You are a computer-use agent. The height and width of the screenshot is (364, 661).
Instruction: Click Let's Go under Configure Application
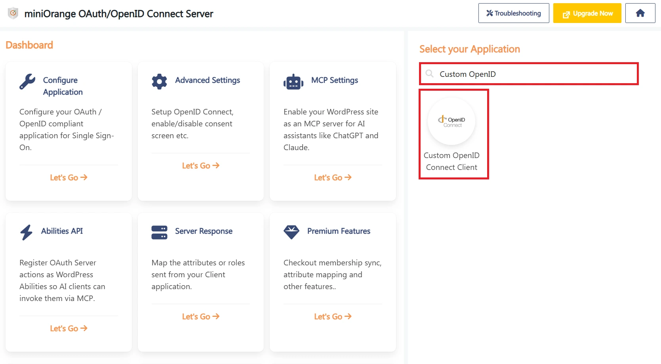(x=69, y=177)
